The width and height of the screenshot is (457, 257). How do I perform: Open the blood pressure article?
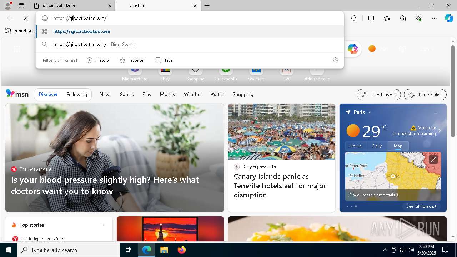point(105,185)
